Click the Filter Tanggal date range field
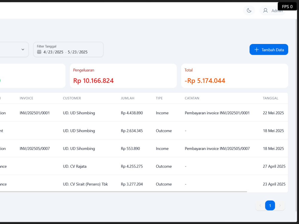Image resolution: width=299 pixels, height=224 pixels. pos(68,50)
